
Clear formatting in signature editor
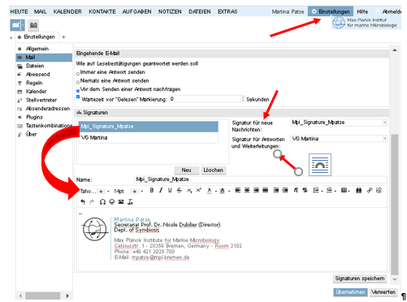pos(130,201)
